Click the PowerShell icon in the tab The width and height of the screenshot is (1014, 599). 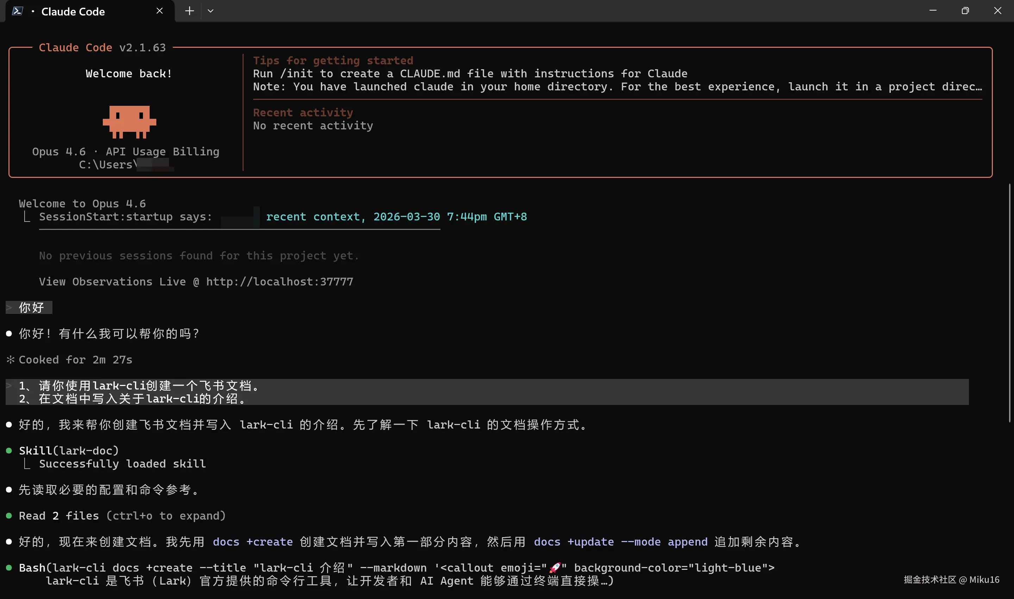pyautogui.click(x=17, y=11)
